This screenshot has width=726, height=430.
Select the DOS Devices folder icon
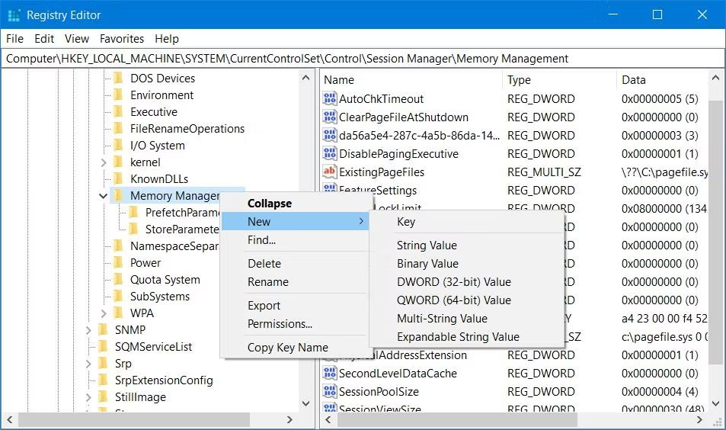118,79
